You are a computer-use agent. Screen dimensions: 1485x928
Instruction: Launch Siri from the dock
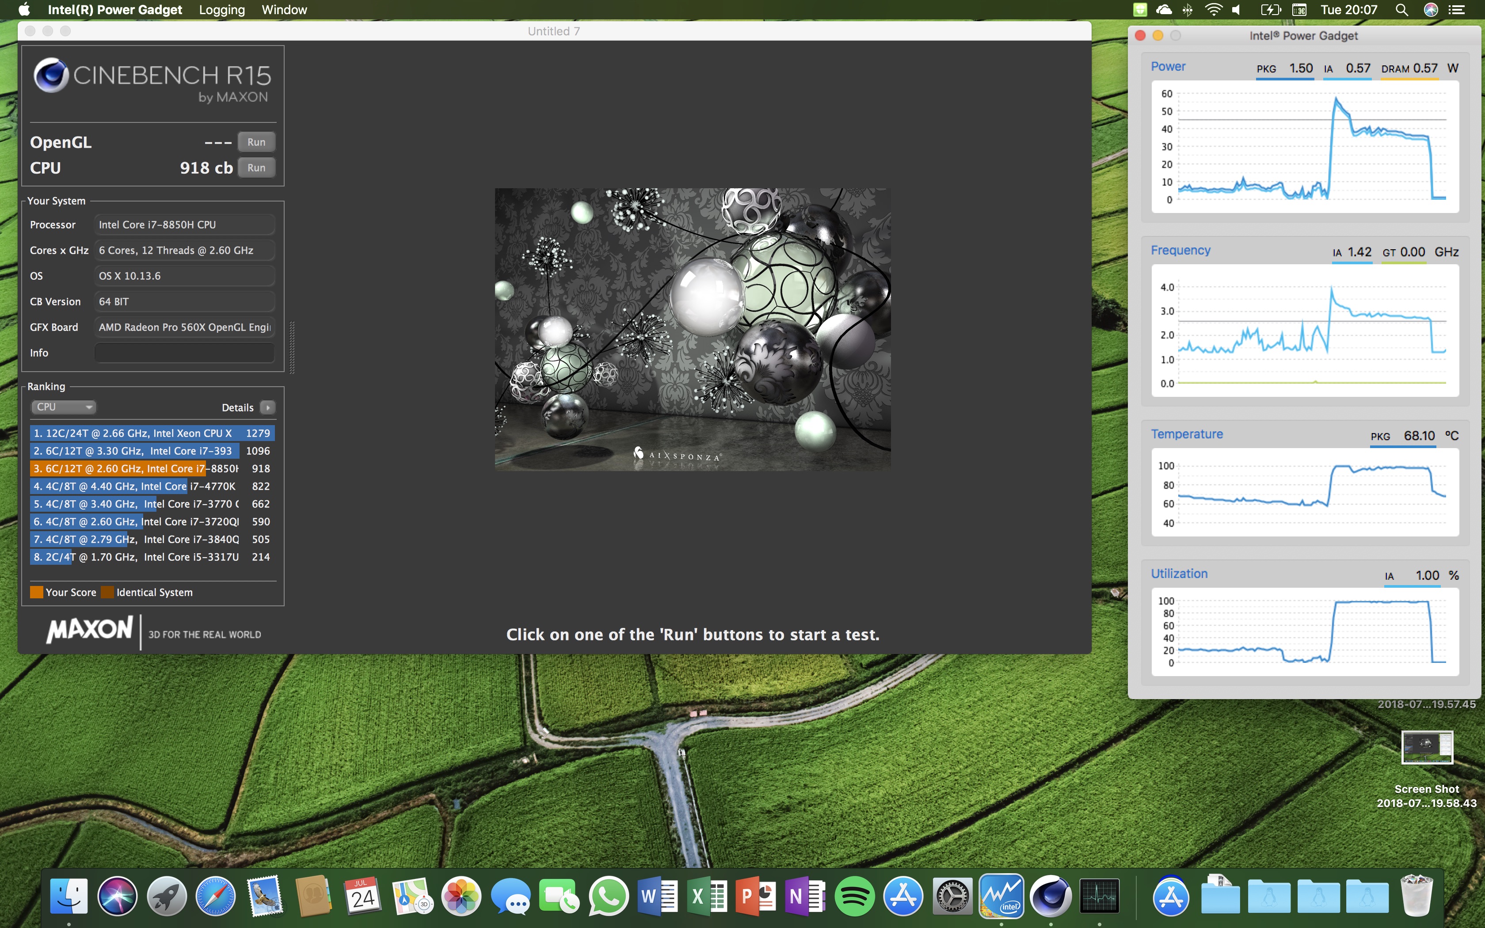click(x=117, y=896)
